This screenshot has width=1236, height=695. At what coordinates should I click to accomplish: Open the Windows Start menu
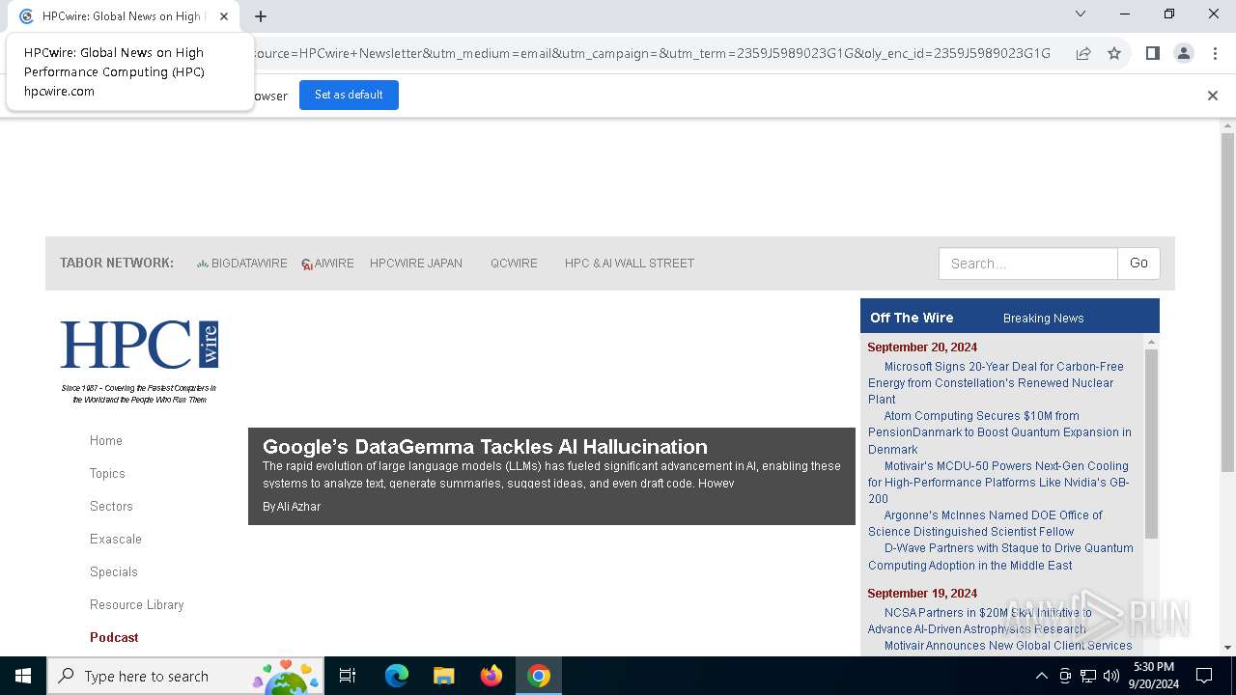(23, 676)
